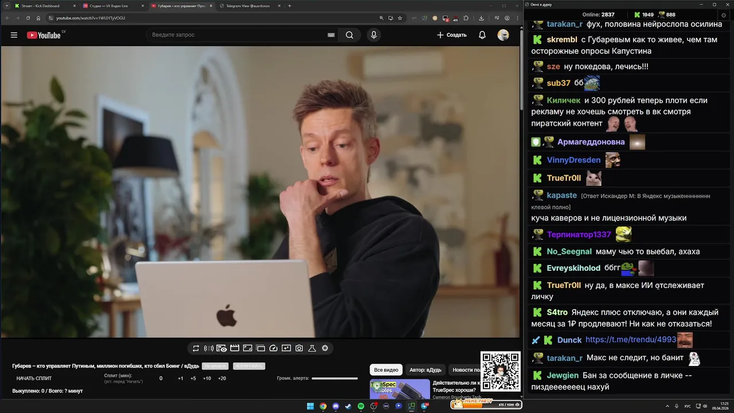Open Steam from the taskbar
734x413 pixels.
[348, 406]
